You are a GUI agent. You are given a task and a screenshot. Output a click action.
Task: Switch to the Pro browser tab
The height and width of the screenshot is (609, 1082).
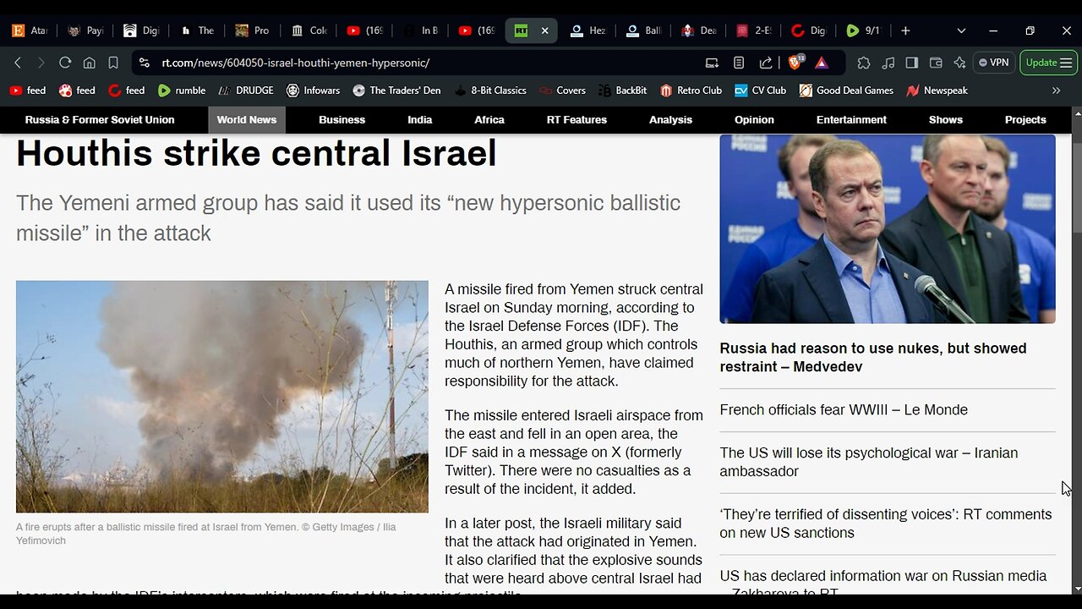click(x=253, y=30)
